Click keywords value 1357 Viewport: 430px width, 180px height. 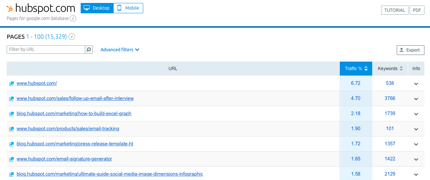[390, 143]
